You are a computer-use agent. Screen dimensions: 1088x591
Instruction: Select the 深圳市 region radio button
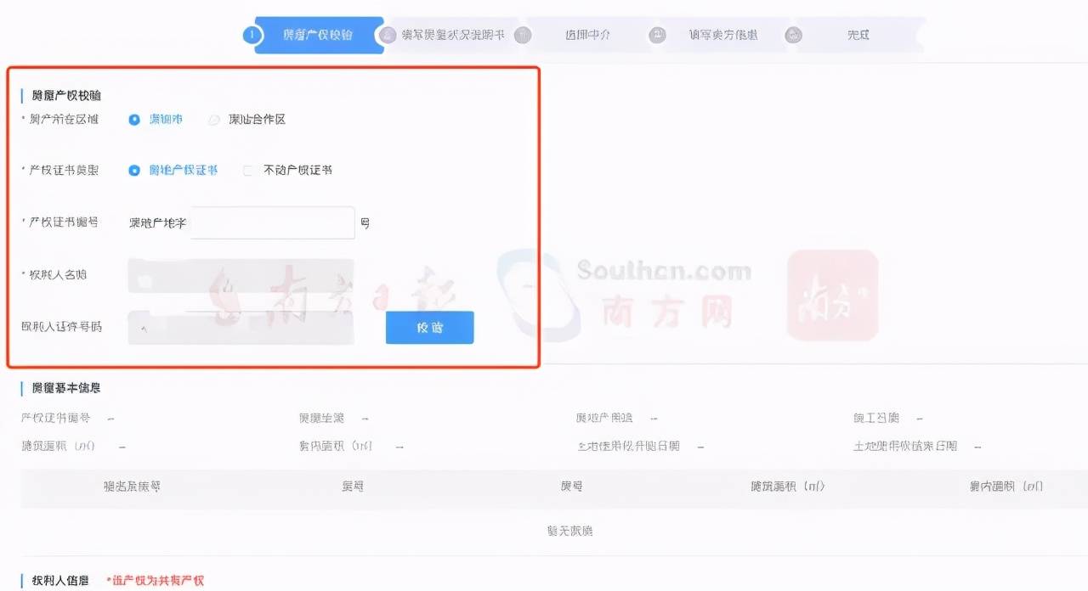click(134, 120)
